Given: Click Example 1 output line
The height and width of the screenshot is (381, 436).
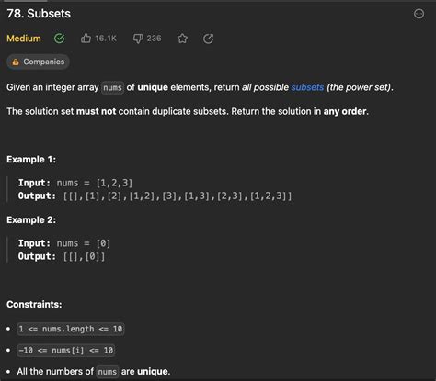Looking at the screenshot, I should pos(155,196).
